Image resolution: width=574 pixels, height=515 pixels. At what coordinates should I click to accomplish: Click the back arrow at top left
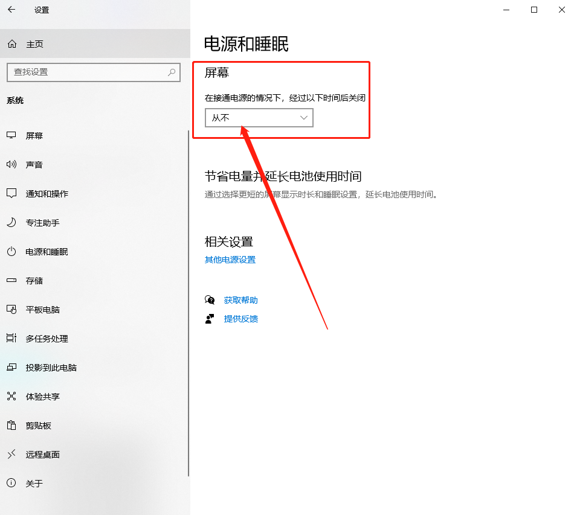pyautogui.click(x=12, y=10)
